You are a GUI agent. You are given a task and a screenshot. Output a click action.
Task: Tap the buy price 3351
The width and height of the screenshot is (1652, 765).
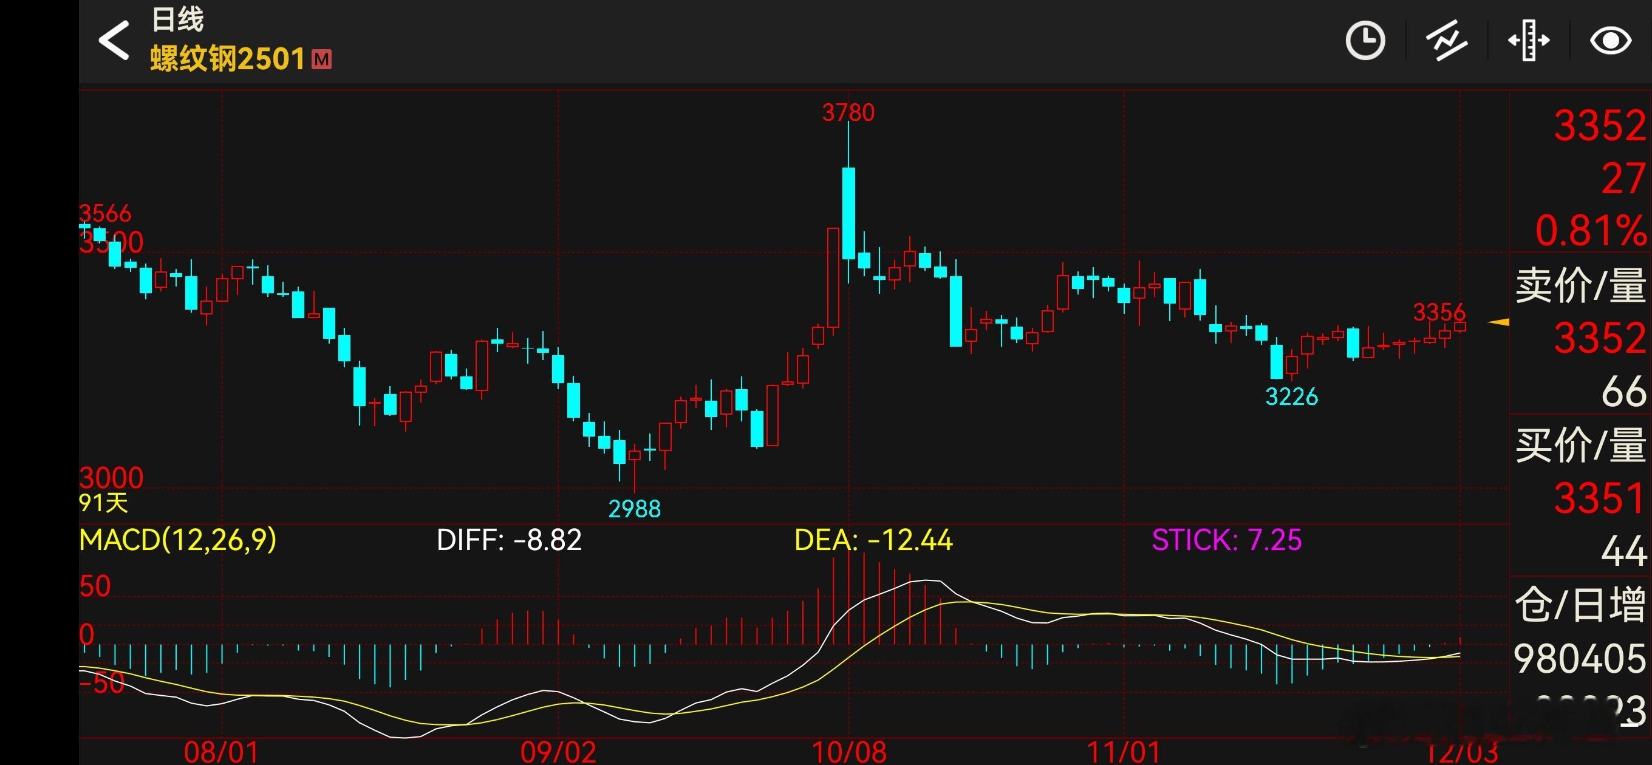coord(1600,498)
